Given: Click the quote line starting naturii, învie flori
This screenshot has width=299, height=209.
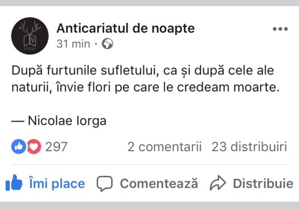Looking at the screenshot, I should tap(146, 88).
